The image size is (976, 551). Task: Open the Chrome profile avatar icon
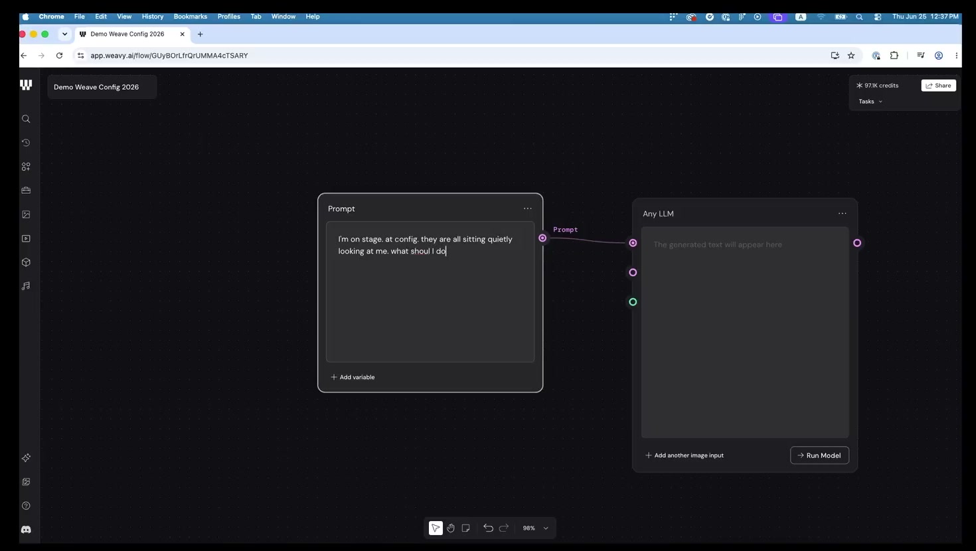(939, 56)
